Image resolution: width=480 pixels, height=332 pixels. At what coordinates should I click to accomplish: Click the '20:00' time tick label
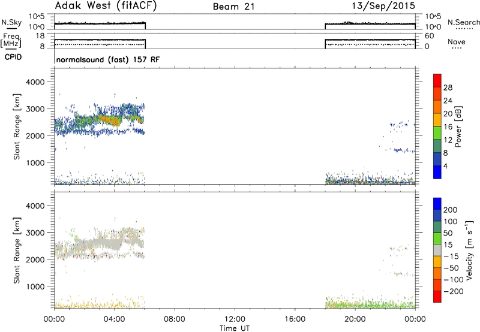click(355, 319)
